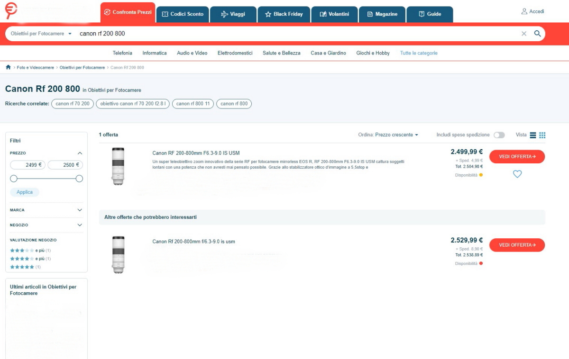The width and height of the screenshot is (569, 359).
Task: Click the maximum price slider handle
Action: [79, 179]
